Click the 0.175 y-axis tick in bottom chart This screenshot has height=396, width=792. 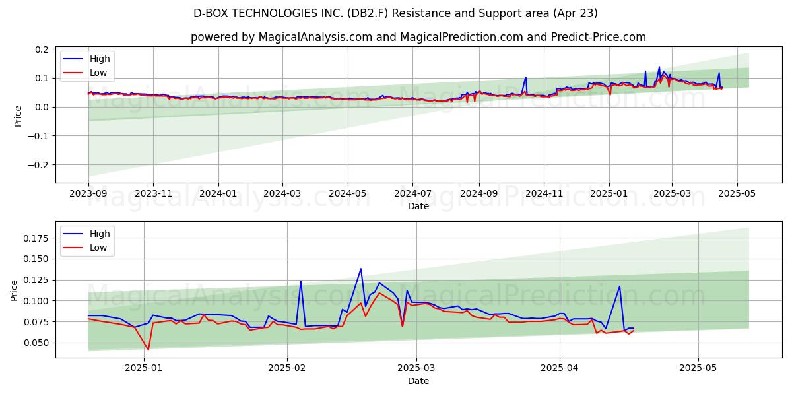(37, 238)
